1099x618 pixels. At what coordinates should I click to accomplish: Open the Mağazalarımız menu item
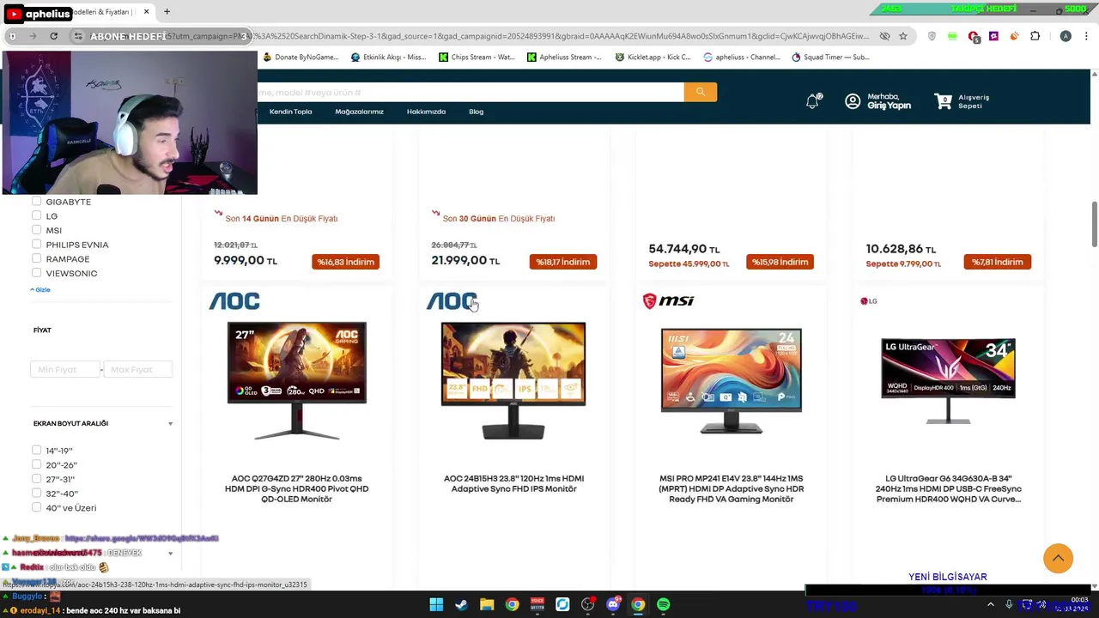[x=359, y=112]
